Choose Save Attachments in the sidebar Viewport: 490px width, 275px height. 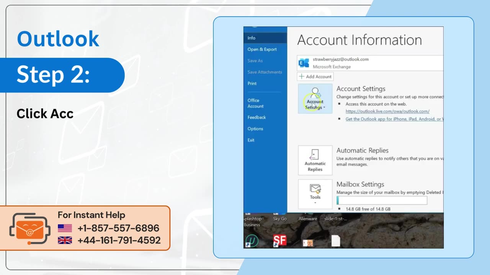point(265,72)
